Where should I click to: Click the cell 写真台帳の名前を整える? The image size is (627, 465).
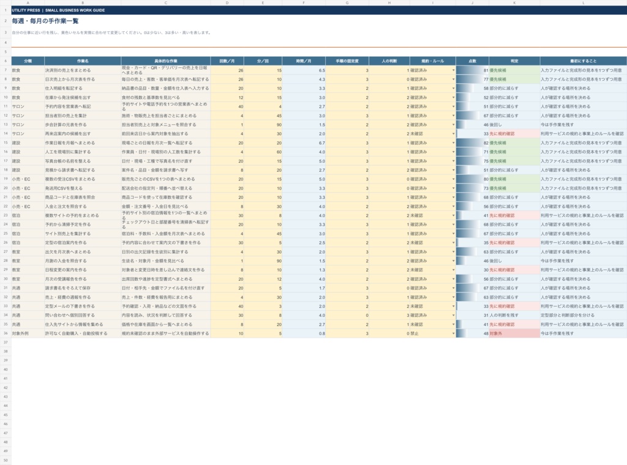point(83,161)
